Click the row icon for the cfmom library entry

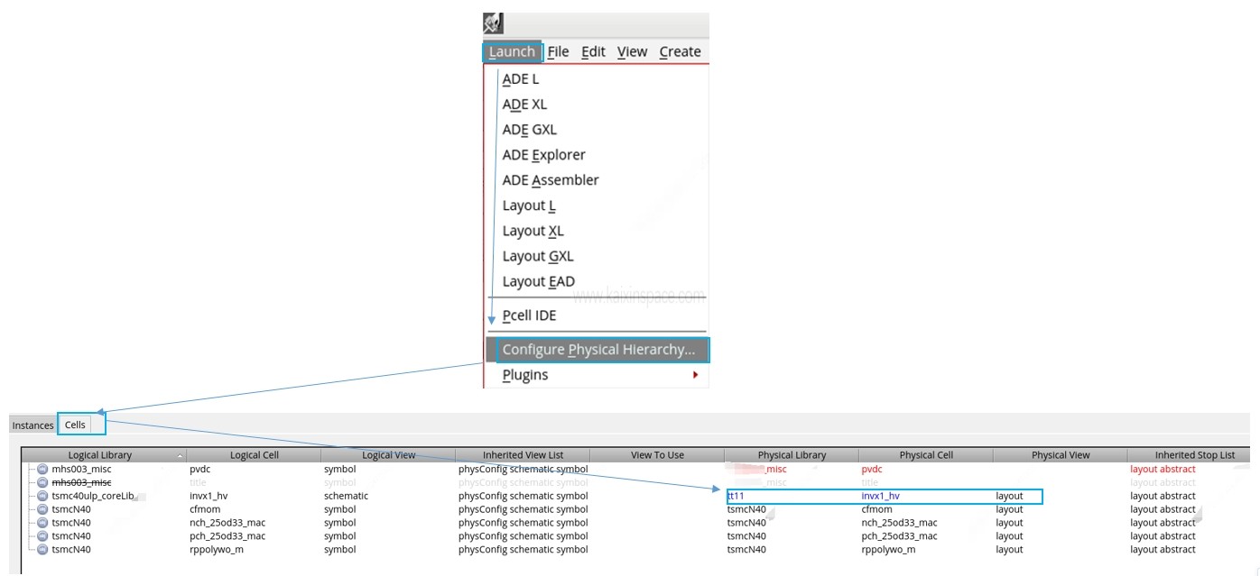[x=42, y=509]
